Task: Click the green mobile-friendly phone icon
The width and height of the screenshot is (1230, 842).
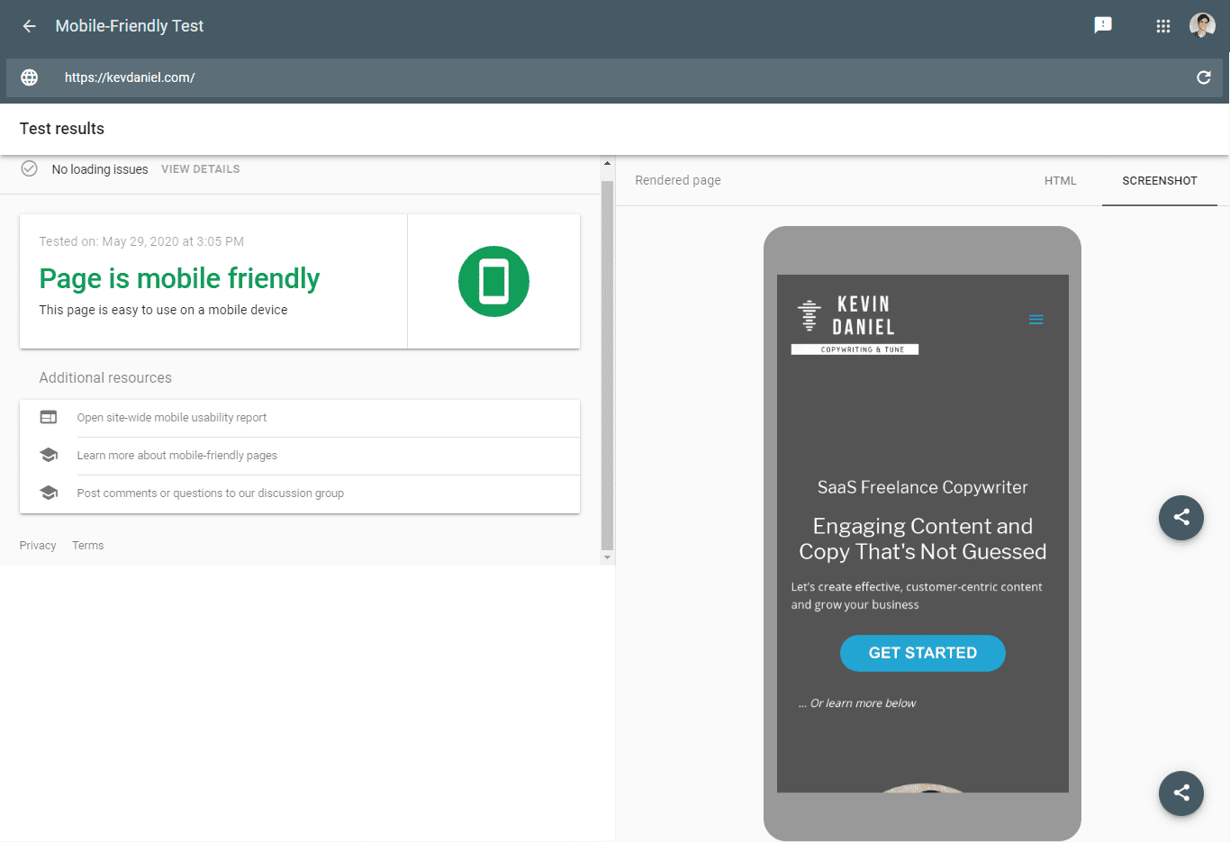Action: 493,281
